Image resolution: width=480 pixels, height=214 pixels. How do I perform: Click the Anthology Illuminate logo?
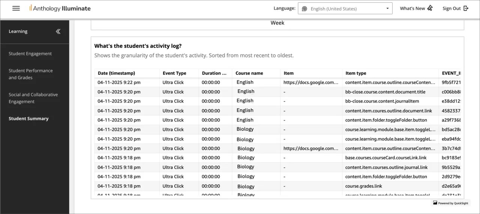click(60, 8)
